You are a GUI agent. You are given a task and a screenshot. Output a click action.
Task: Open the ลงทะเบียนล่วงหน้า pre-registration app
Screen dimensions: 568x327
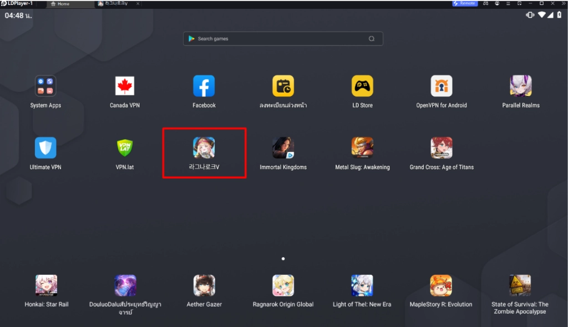pos(283,86)
